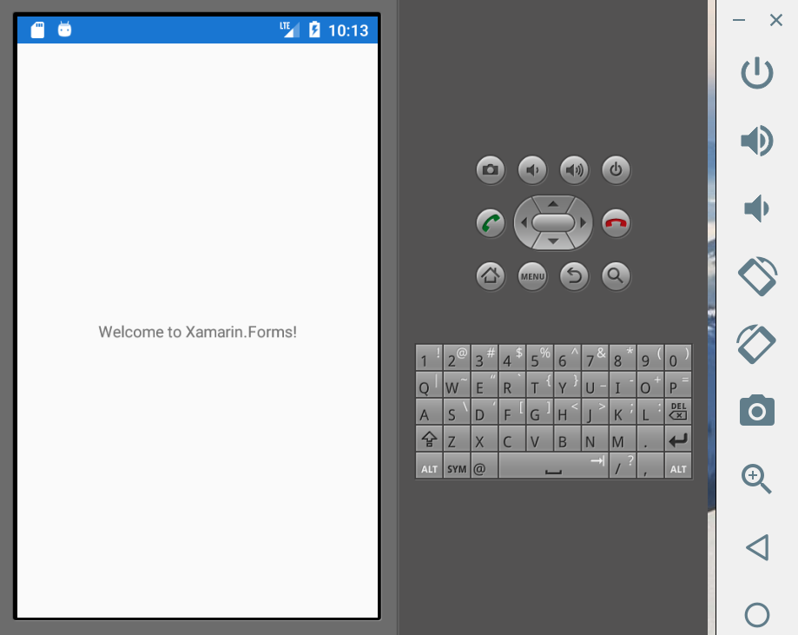Close the emulator with the X button
Image resolution: width=798 pixels, height=635 pixels.
[776, 20]
